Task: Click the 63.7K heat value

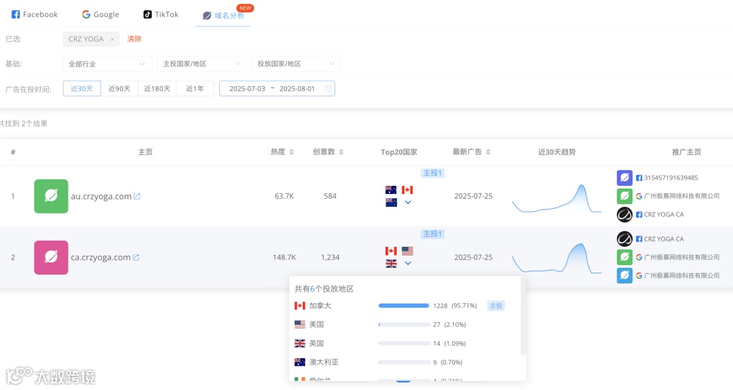Action: [284, 196]
